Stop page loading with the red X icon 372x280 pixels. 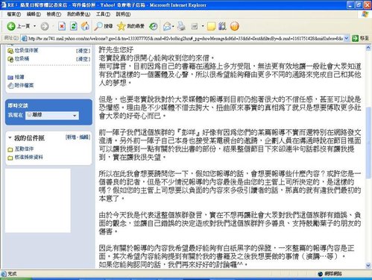(62, 26)
